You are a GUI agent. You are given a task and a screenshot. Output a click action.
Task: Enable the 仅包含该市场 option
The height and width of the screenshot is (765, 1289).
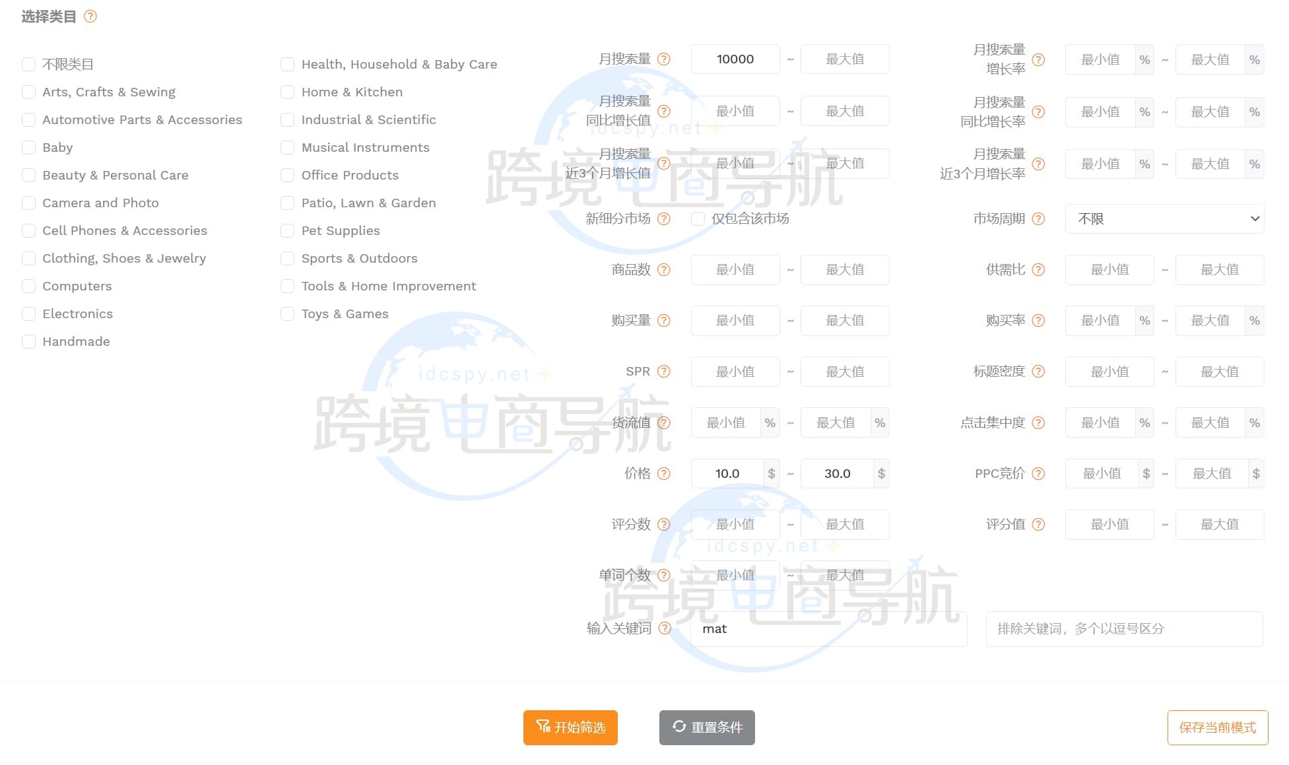pos(698,218)
